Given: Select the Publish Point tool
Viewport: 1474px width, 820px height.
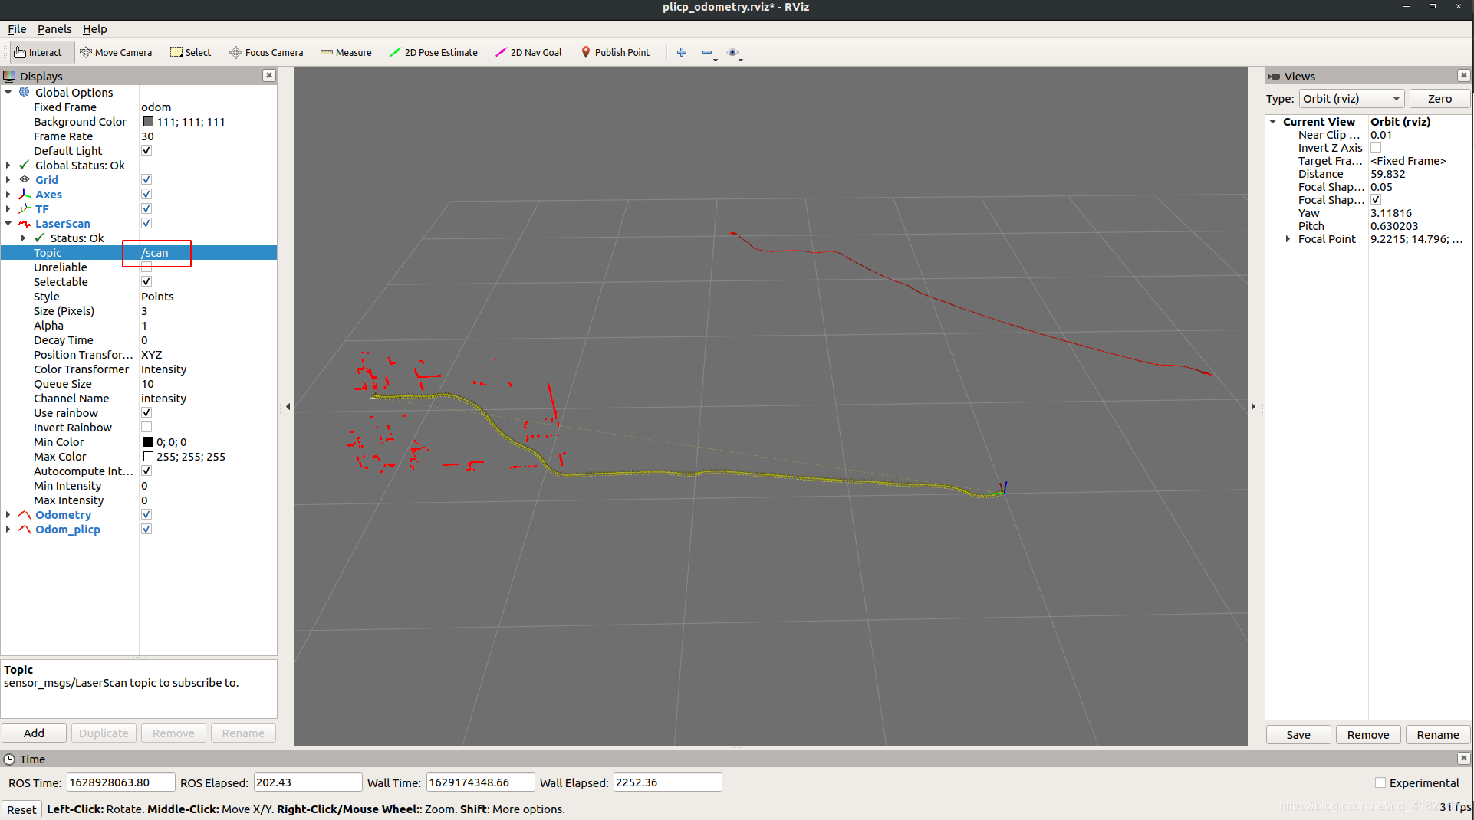Looking at the screenshot, I should pos(615,52).
